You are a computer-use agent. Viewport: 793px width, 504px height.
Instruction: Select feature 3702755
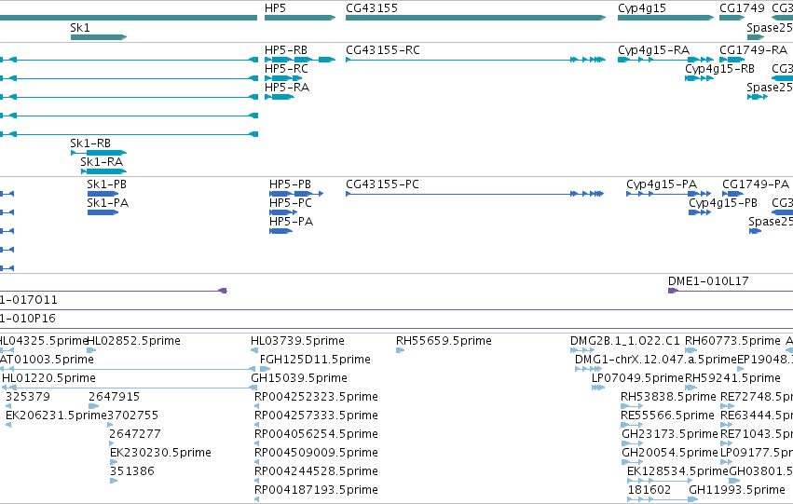(132, 415)
